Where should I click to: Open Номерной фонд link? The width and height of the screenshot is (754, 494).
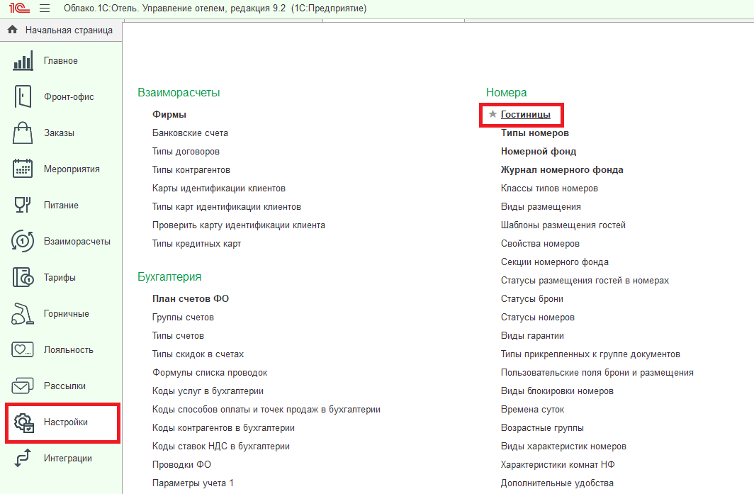tap(539, 152)
